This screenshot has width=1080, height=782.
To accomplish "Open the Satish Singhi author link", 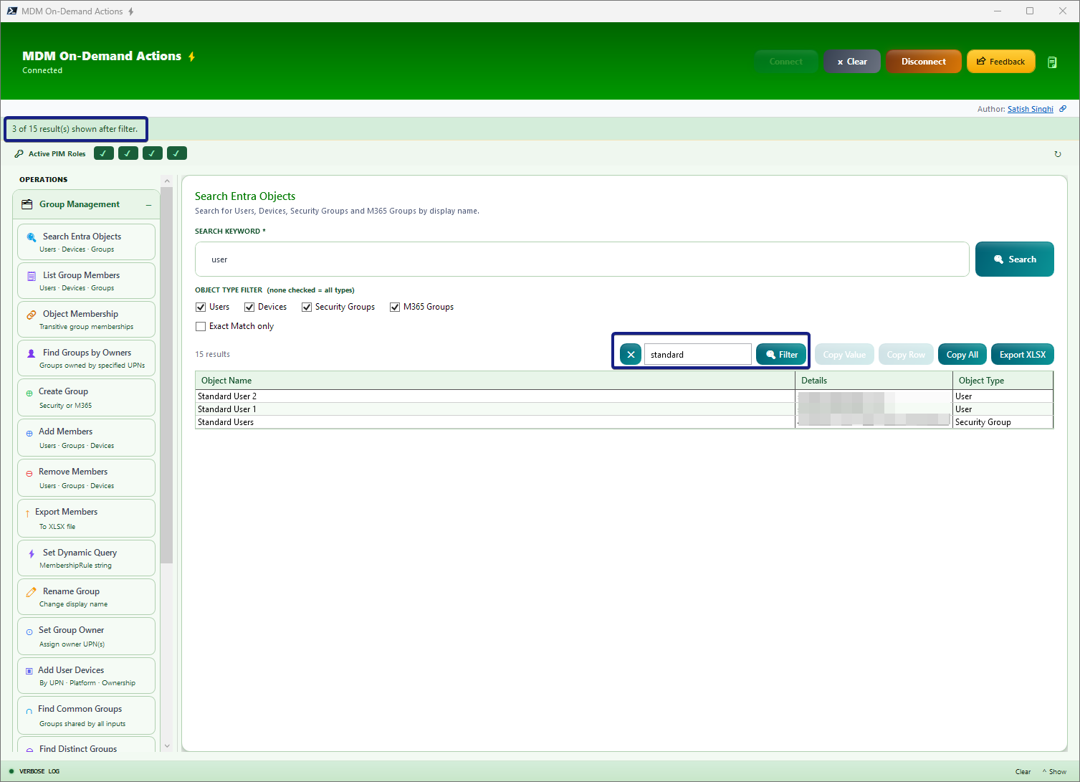I will click(1030, 109).
